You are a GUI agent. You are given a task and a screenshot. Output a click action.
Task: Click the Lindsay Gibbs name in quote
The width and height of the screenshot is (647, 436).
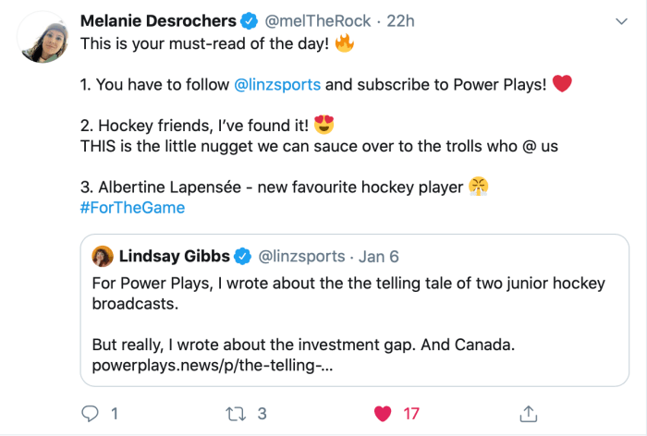coord(174,256)
